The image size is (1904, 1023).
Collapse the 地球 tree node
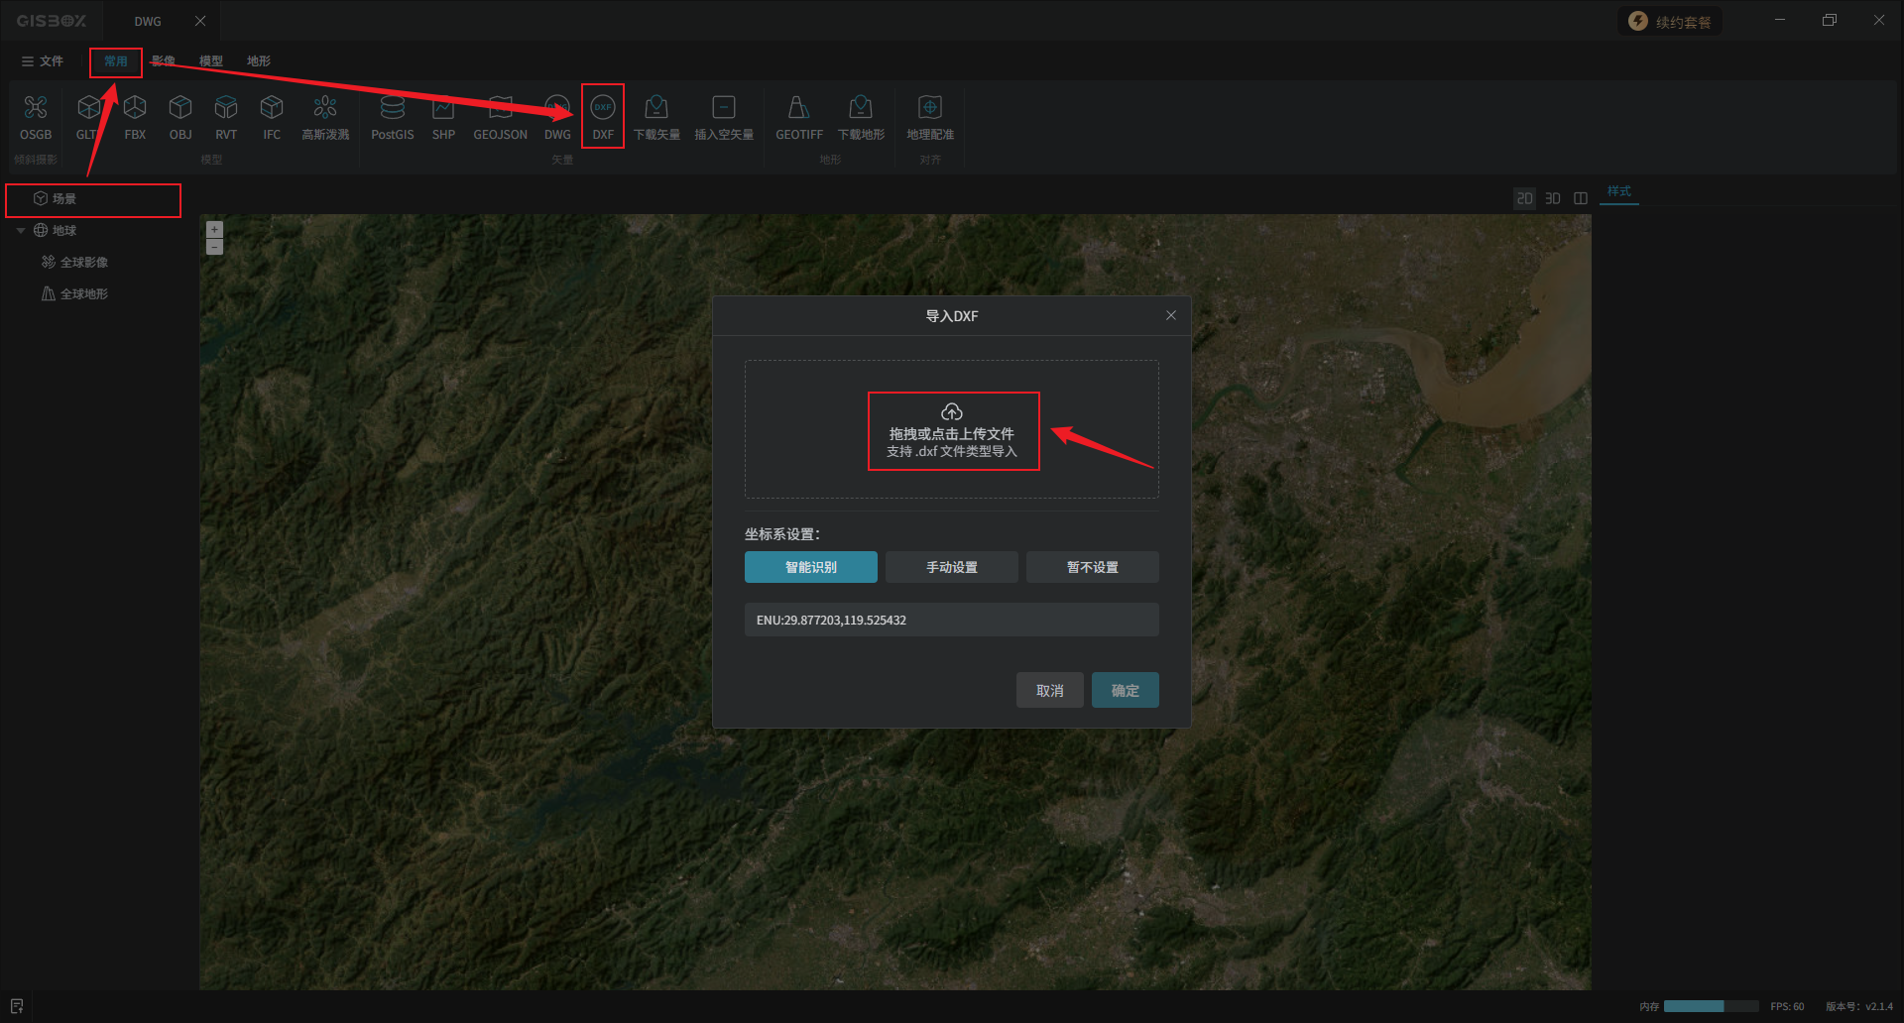(21, 231)
